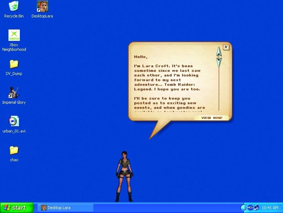283x213 pixels.
Task: Select the DesktopLara shortcut icon
Action: point(42,10)
